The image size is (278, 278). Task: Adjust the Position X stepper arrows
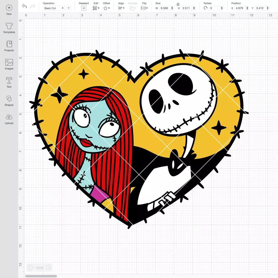(x=247, y=8)
